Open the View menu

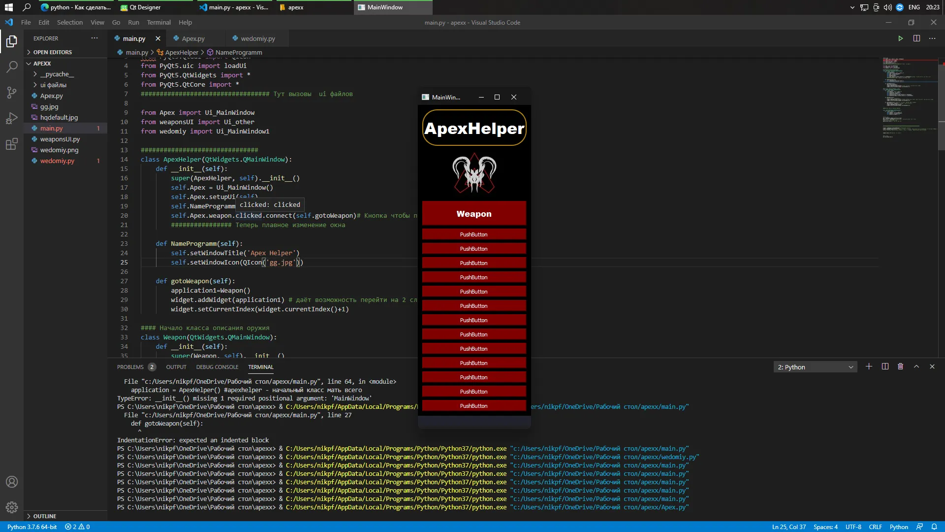coord(97,22)
